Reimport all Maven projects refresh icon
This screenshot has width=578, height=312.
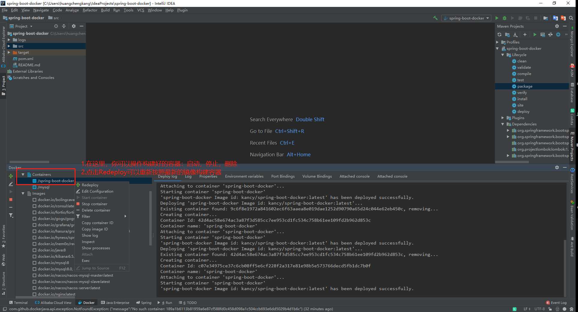tap(499, 34)
